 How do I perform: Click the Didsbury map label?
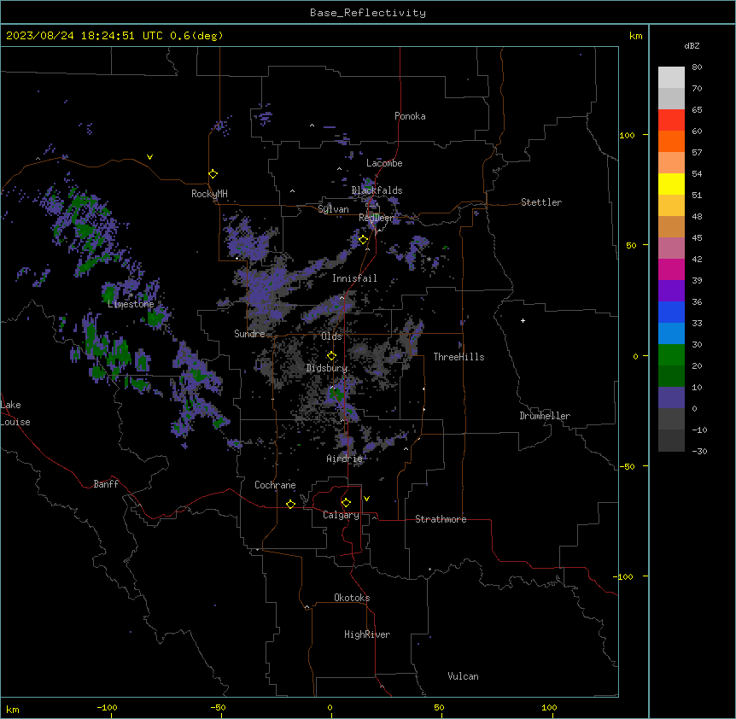[x=327, y=368]
